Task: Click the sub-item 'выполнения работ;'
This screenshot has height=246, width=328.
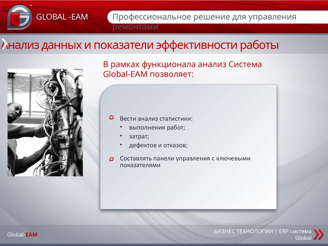Action: tap(157, 127)
